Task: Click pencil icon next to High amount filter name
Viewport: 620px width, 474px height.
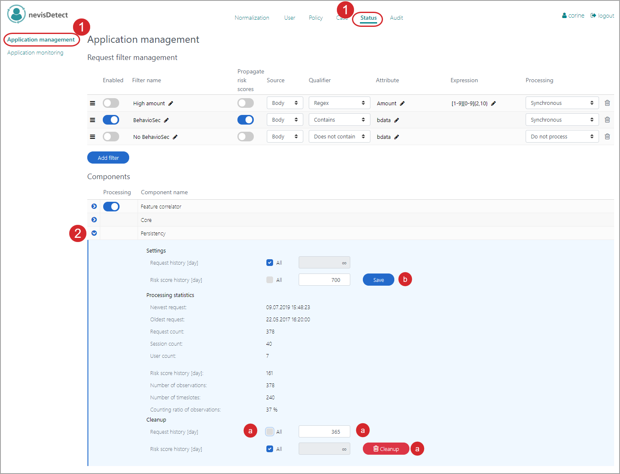Action: pos(171,104)
